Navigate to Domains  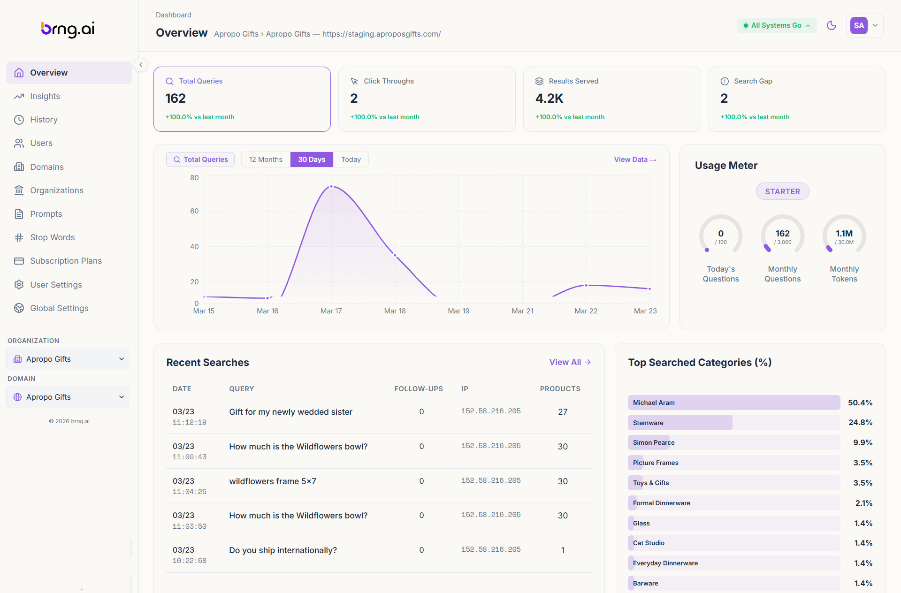[x=69, y=167]
